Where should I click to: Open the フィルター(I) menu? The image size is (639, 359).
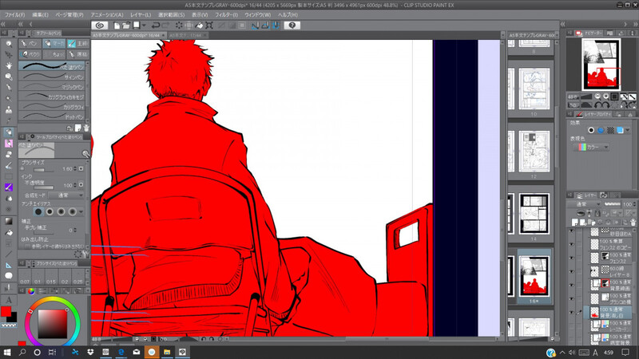[x=227, y=14]
